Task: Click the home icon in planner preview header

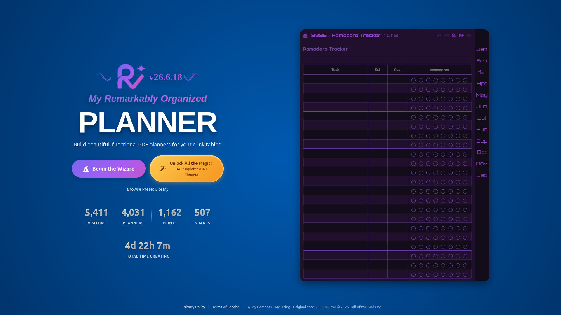Action: pyautogui.click(x=305, y=36)
